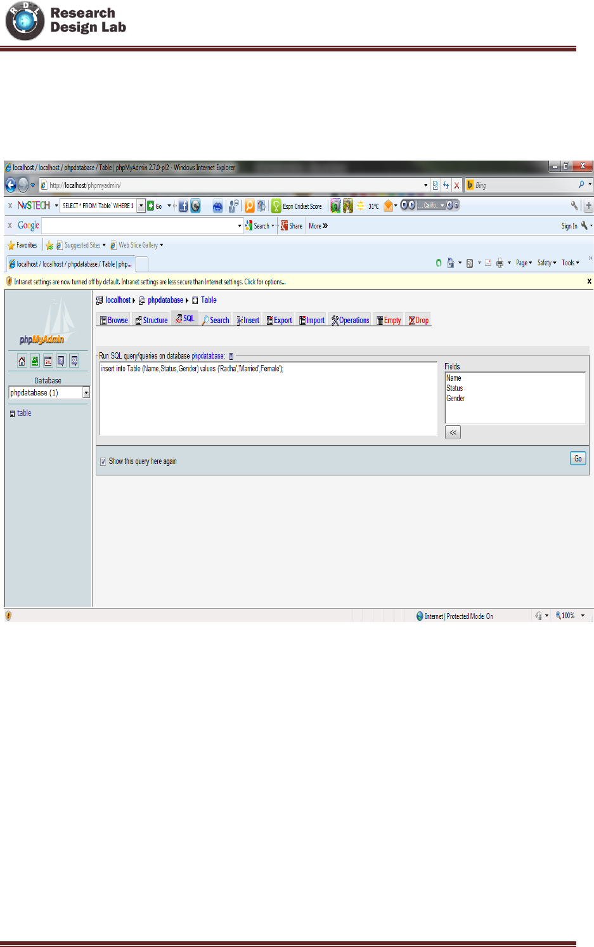Screen dimensions: 594x947
Task: Open the Safety menu
Action: 547,263
